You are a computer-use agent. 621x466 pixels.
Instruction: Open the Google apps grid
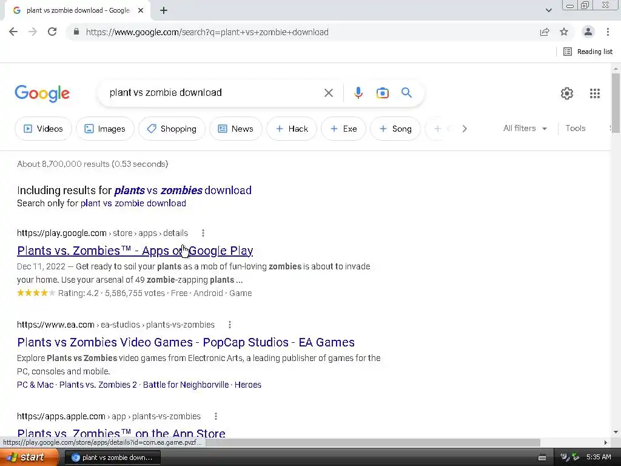click(x=595, y=93)
